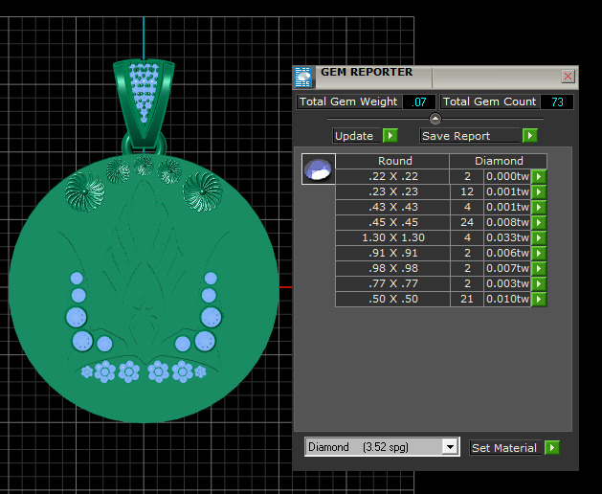
Task: Click the pendant bail gem cluster in viewport
Action: tap(144, 92)
